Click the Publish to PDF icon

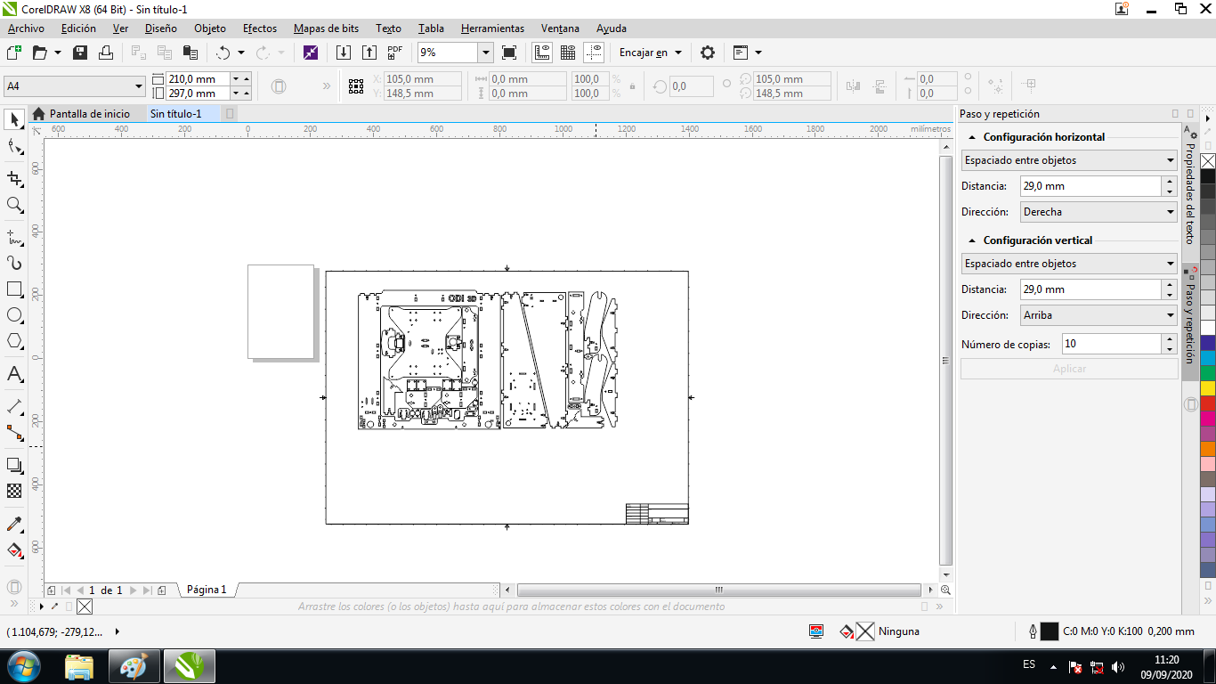coord(395,53)
